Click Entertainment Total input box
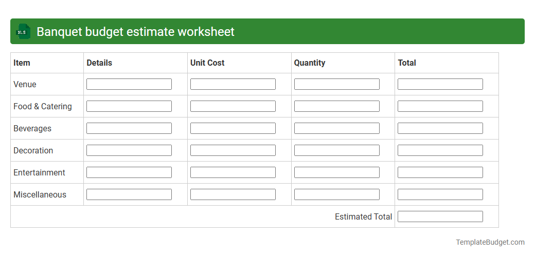Image resolution: width=535 pixels, height=257 pixels. coord(440,172)
